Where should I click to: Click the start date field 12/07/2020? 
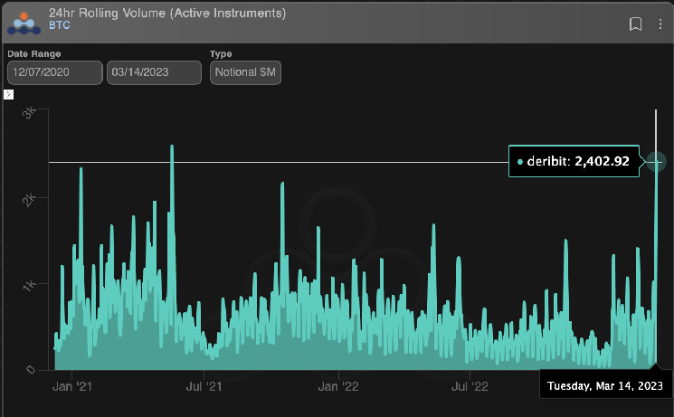[x=53, y=72]
